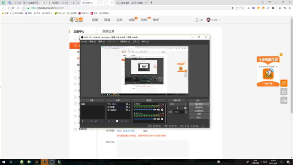The width and height of the screenshot is (293, 165).
Task: Open OBS Studio from taskbar
Action: click(52, 162)
